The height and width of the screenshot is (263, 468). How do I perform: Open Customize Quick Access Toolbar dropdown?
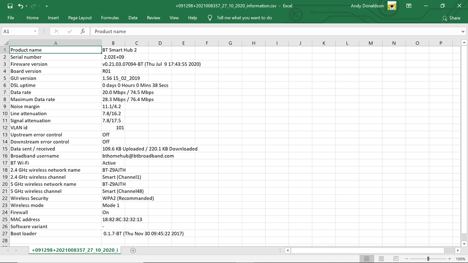(x=46, y=7)
